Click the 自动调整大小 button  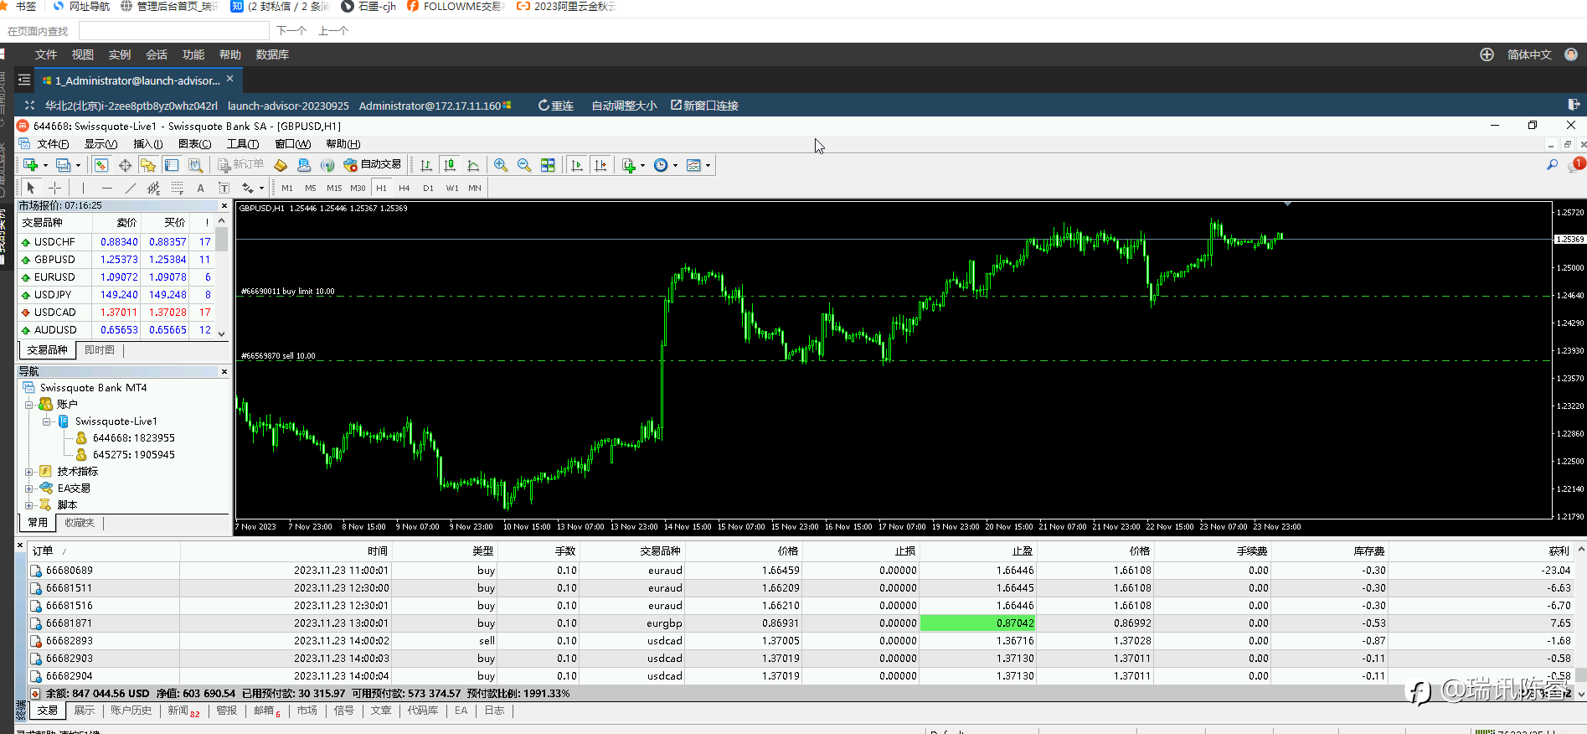coord(624,106)
